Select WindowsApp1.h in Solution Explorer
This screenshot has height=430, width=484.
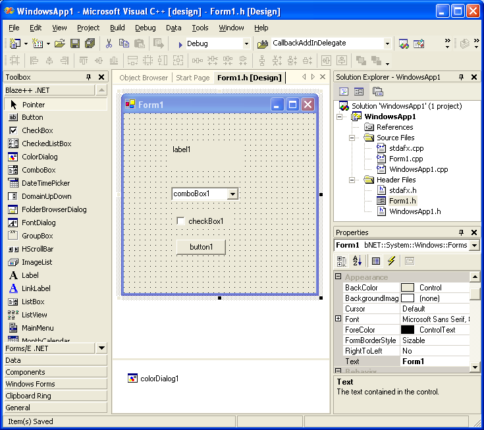click(x=415, y=211)
